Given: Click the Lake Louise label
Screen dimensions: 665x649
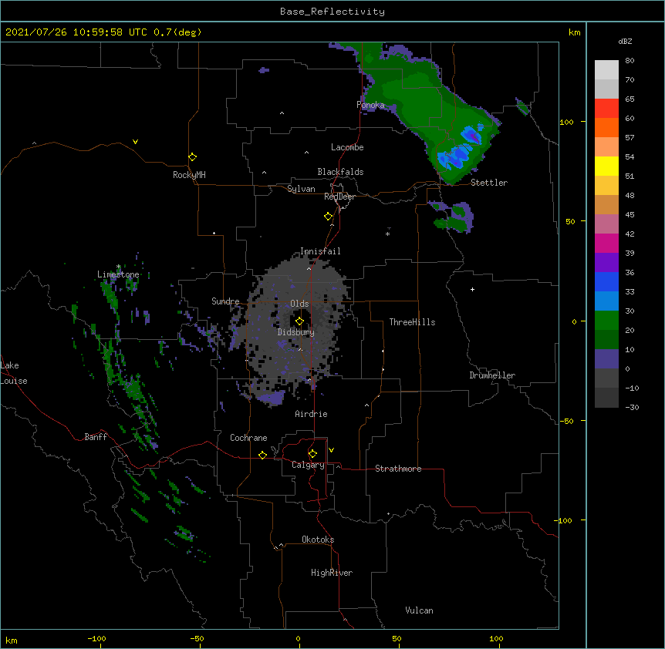Looking at the screenshot, I should 13,373.
